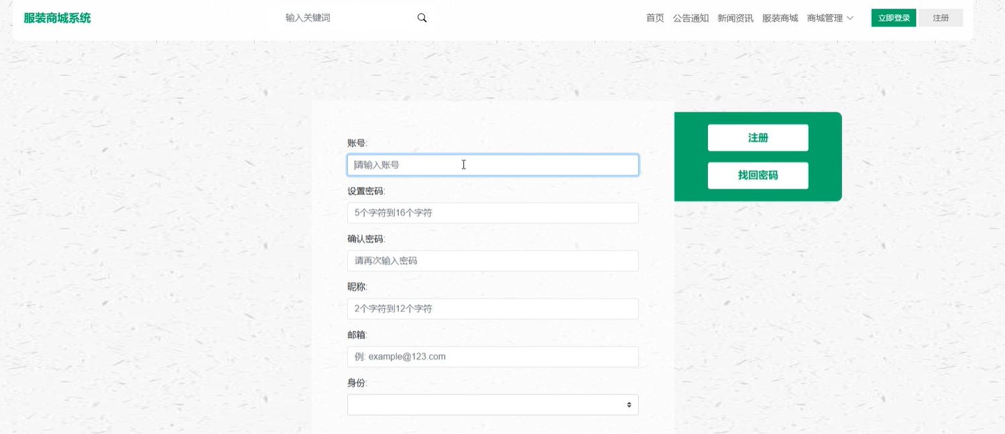This screenshot has width=1005, height=434.
Task: Focus the 确认密码 input field
Action: pyautogui.click(x=493, y=261)
